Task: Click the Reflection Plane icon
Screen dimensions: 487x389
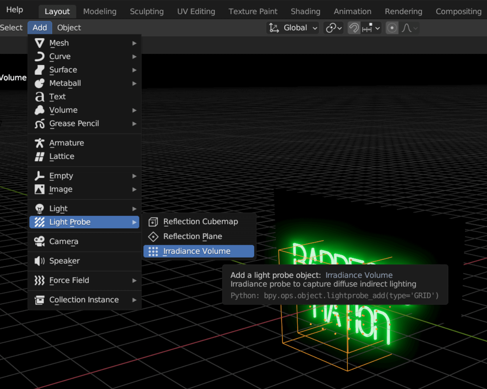Action: (x=153, y=236)
